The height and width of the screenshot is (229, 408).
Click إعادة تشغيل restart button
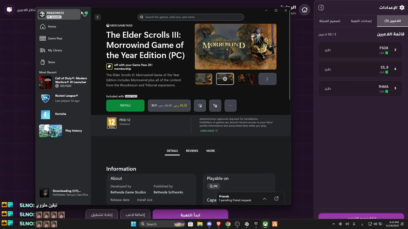102,215
